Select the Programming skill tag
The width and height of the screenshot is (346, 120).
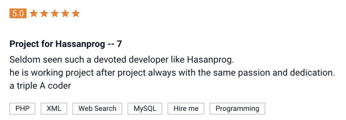coord(237,108)
